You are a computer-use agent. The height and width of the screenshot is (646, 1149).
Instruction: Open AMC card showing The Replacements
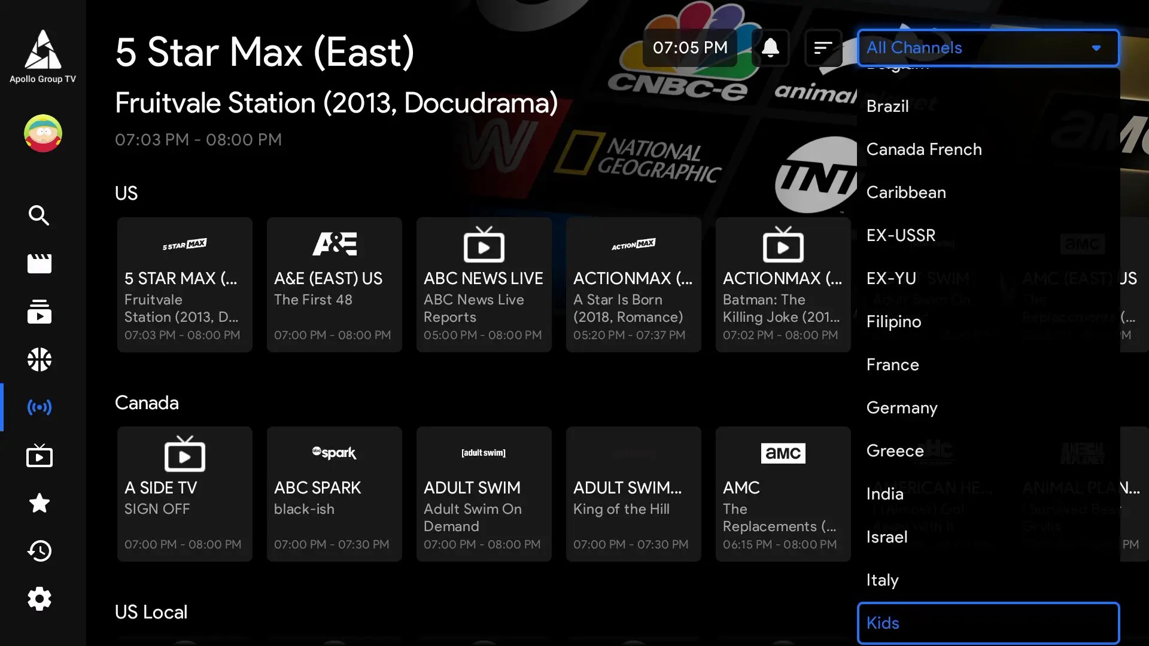(783, 494)
